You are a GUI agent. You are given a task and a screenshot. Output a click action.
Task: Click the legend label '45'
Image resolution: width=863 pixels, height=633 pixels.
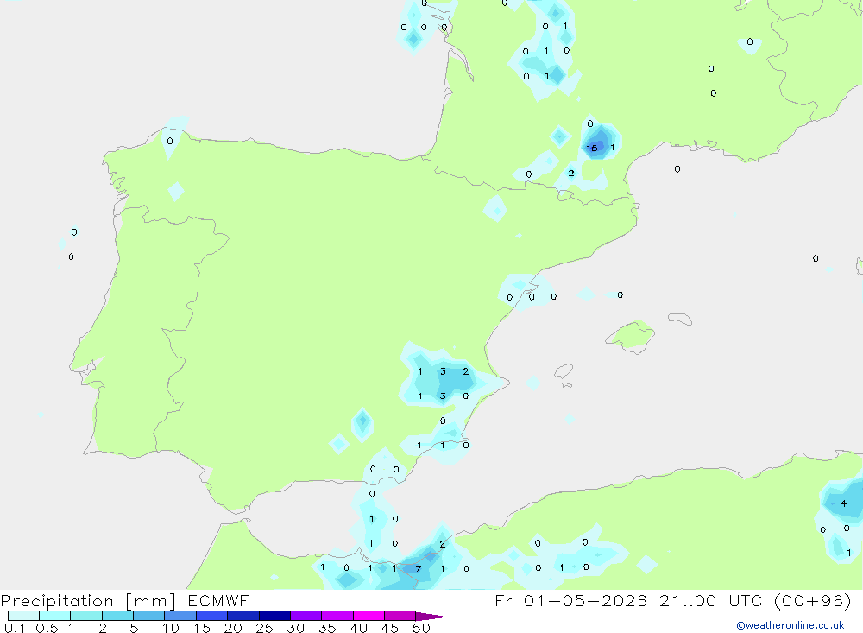pyautogui.click(x=390, y=628)
